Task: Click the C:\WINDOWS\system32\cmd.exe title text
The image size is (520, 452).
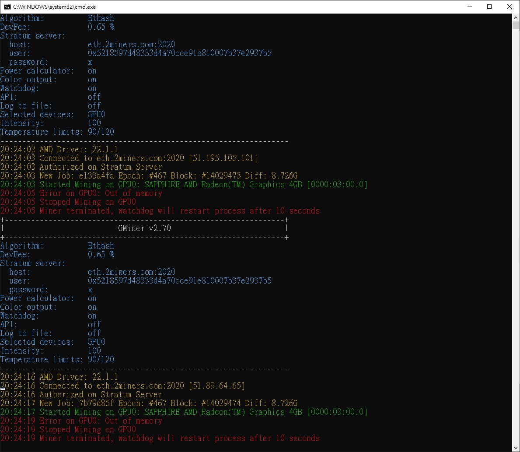Action: pyautogui.click(x=54, y=7)
